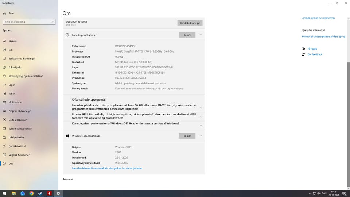
Task: Collapse the Windows-specifikationer section chevron
Action: 201,136
